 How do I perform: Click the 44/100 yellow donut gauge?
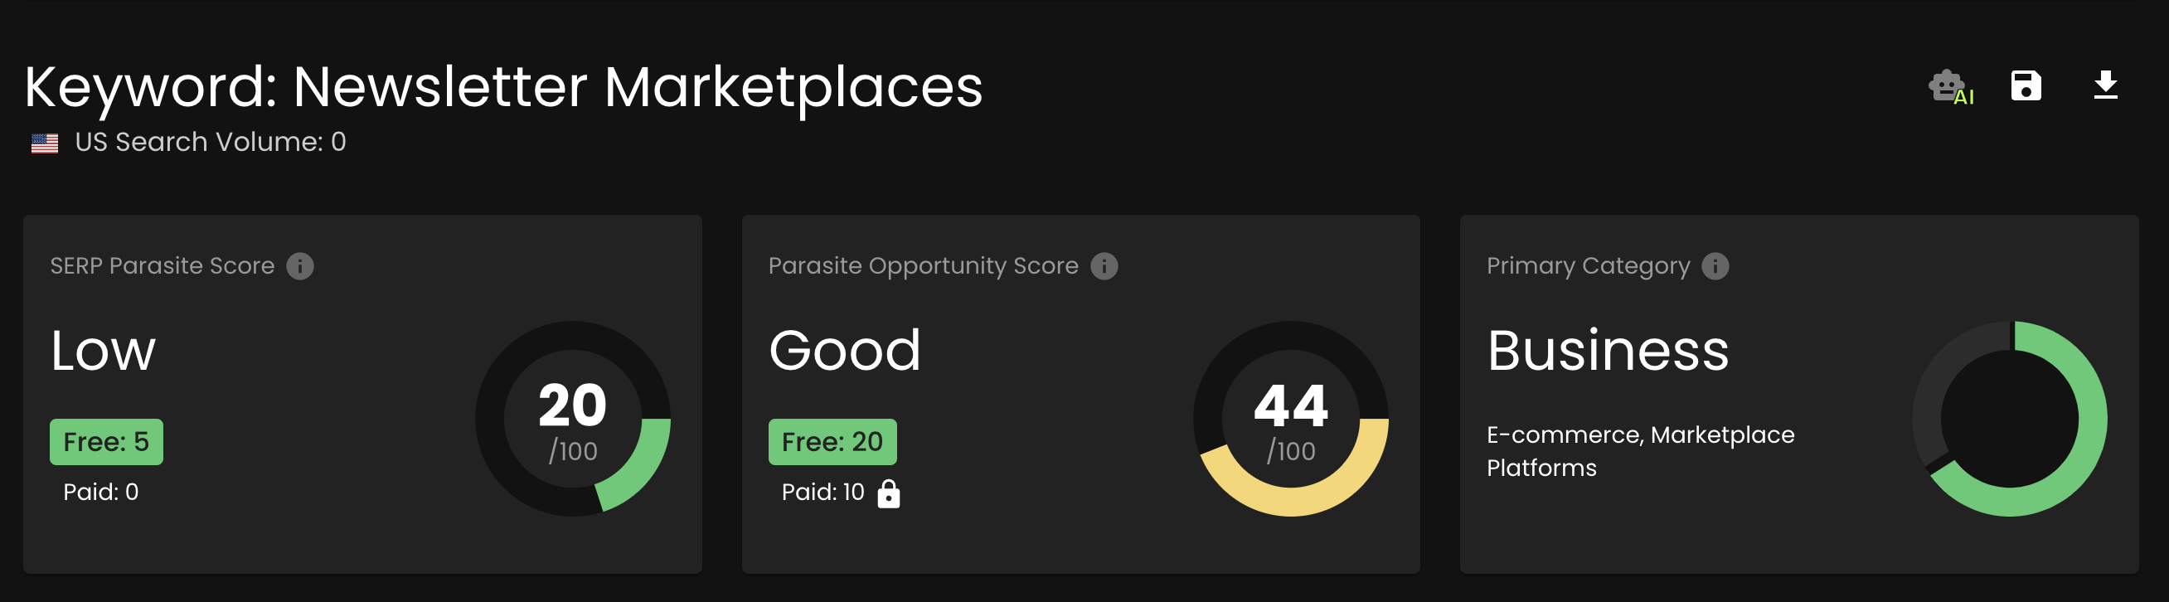(1291, 419)
